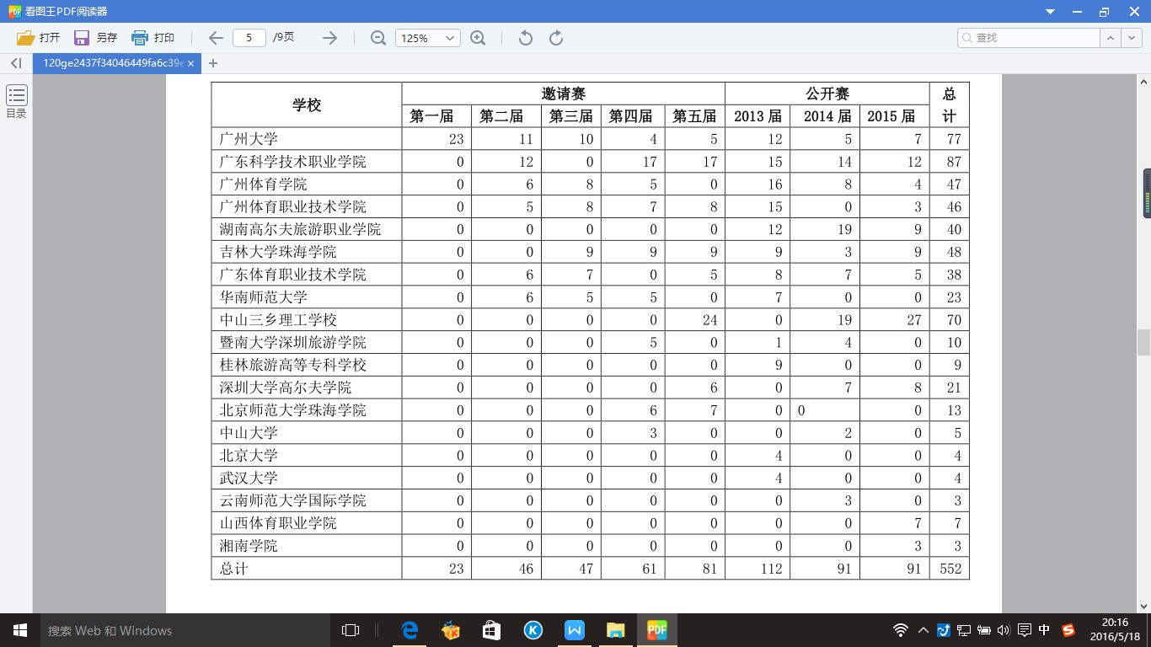Toggle the 中 input language indicator

1045,630
